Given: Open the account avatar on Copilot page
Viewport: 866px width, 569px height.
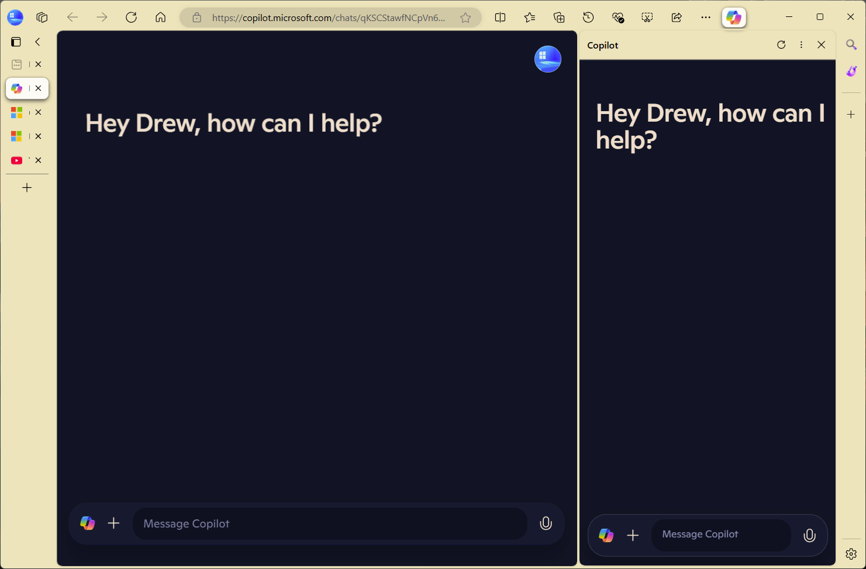Looking at the screenshot, I should [x=548, y=59].
